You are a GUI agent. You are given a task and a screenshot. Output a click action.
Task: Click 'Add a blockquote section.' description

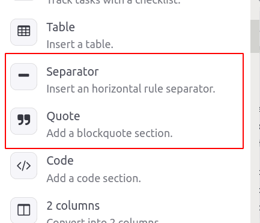pyautogui.click(x=109, y=133)
